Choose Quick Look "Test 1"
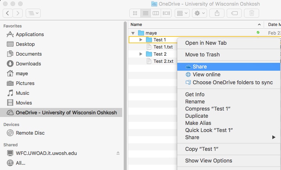This screenshot has height=170, width=281. [229, 130]
